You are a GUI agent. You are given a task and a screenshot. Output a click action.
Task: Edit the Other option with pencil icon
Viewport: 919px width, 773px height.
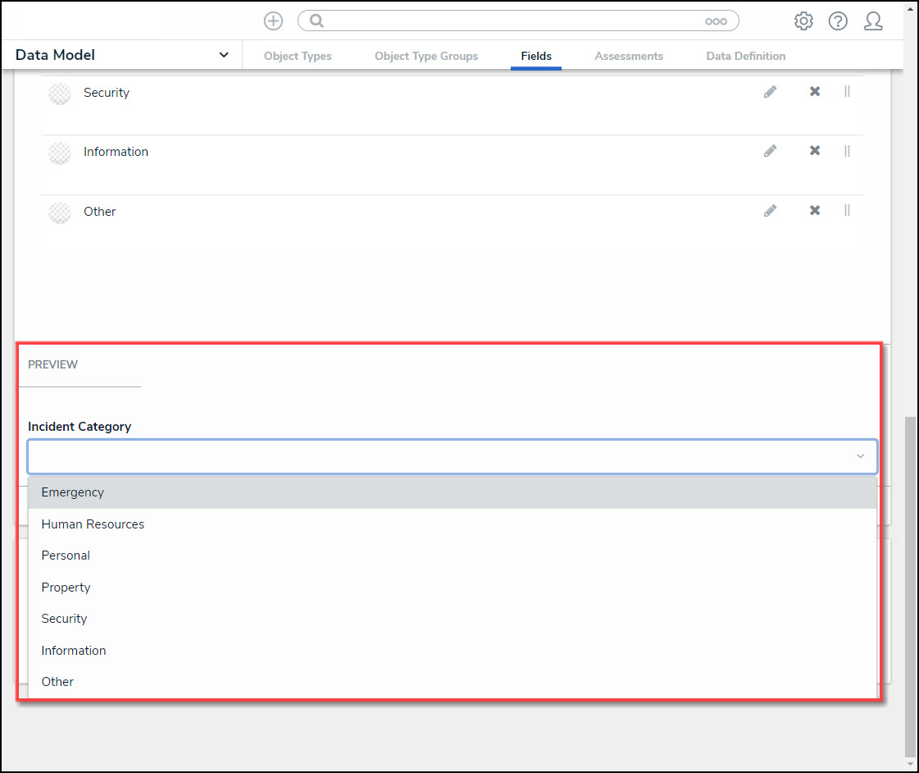[770, 211]
